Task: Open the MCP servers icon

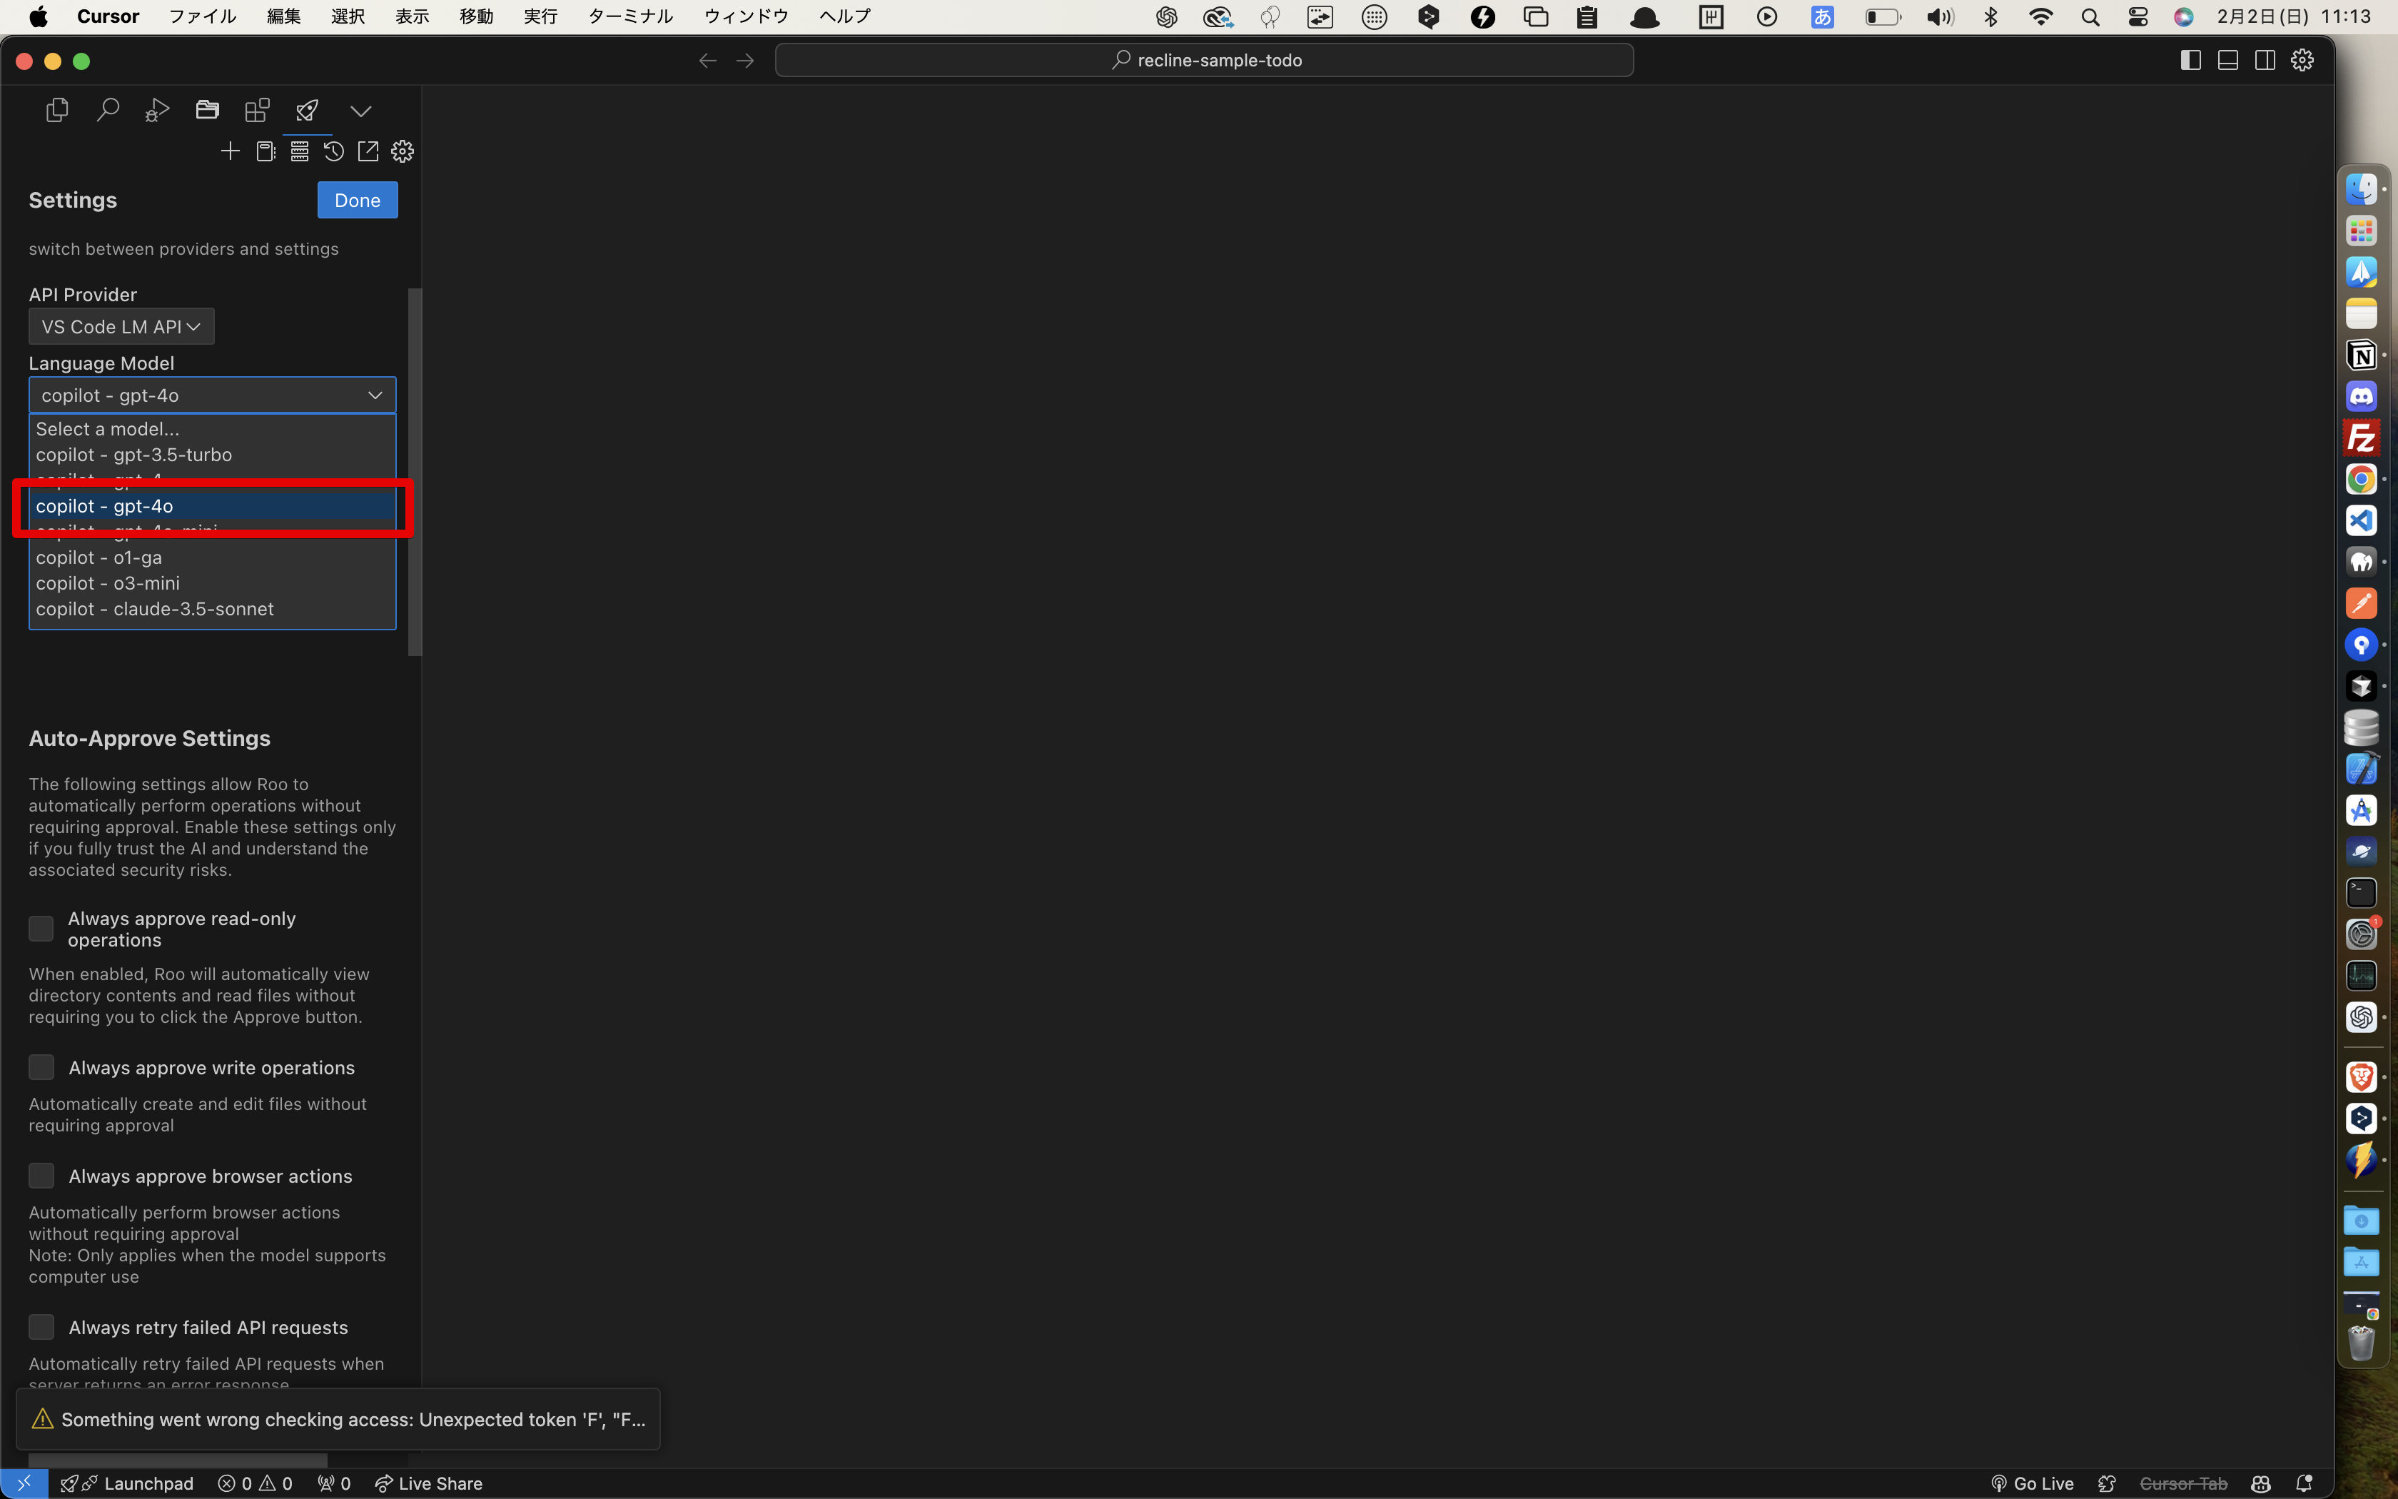Action: 299,151
